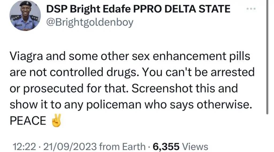Open DSP Bright Edafe PPRO DELTA STATE profile
Image resolution: width=274 pixels, height=152 pixels.
coord(138,10)
